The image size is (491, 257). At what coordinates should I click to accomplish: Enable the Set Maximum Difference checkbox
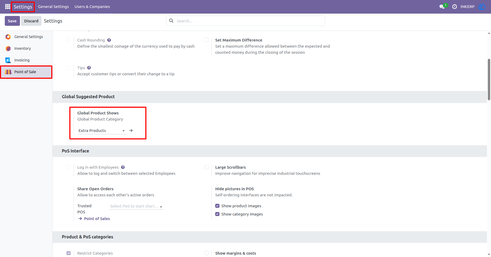click(206, 40)
